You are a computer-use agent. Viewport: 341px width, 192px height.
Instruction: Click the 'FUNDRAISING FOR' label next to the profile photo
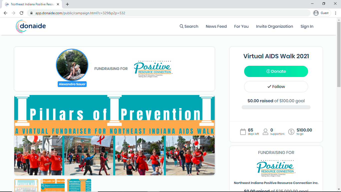pos(111,69)
